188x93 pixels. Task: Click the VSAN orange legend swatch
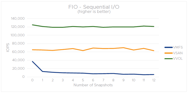pyautogui.click(x=168, y=53)
